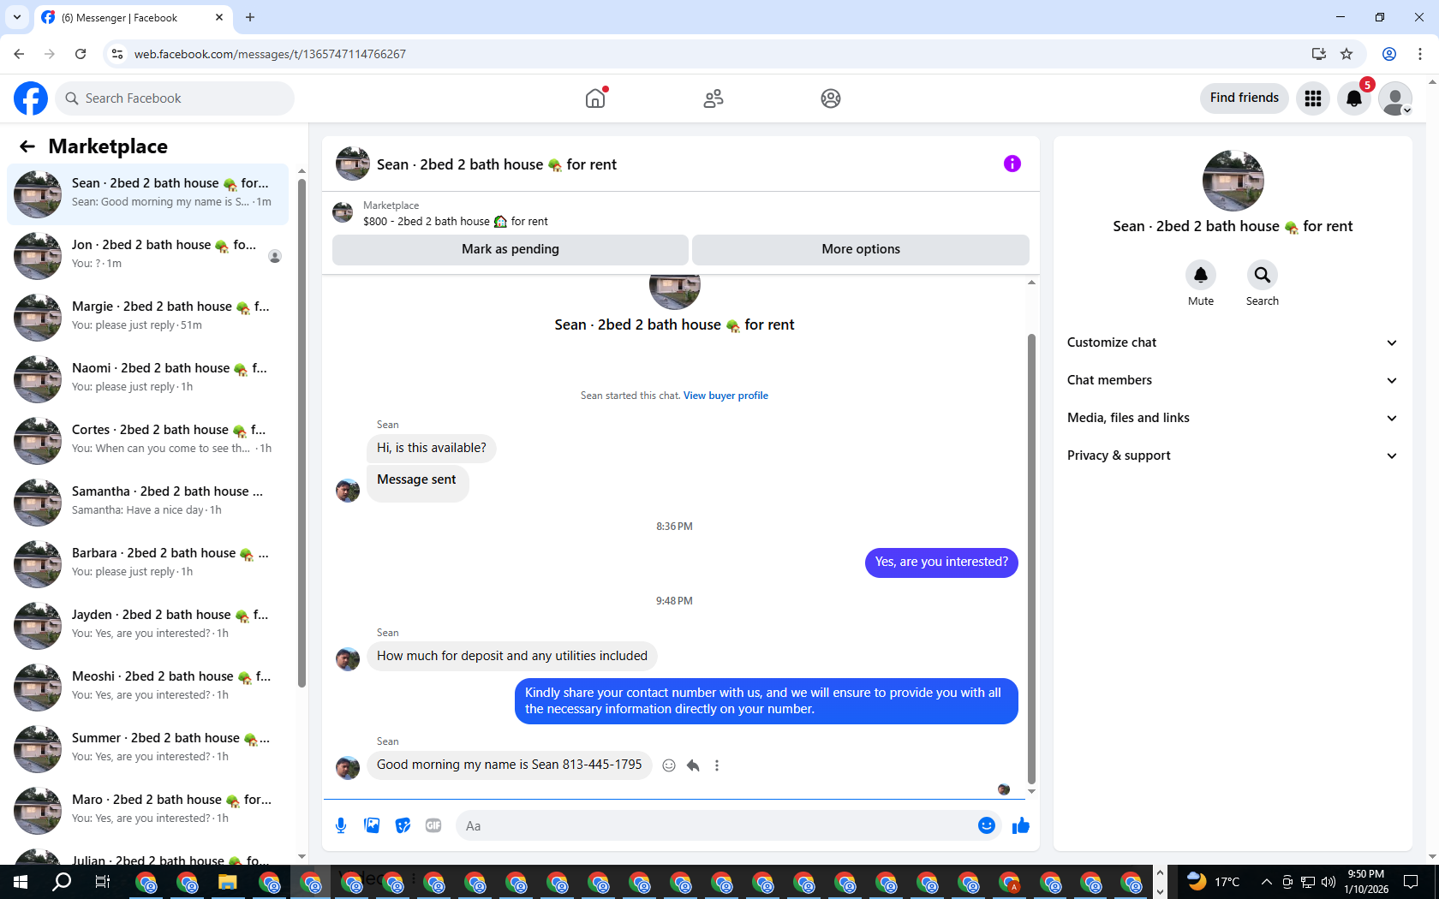The width and height of the screenshot is (1439, 899).
Task: Show hidden system tray icons
Action: point(1266,882)
